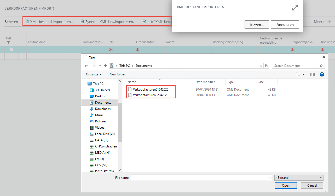This screenshot has width=335, height=196.
Task: Open the Organize dropdown menu
Action: click(x=94, y=74)
